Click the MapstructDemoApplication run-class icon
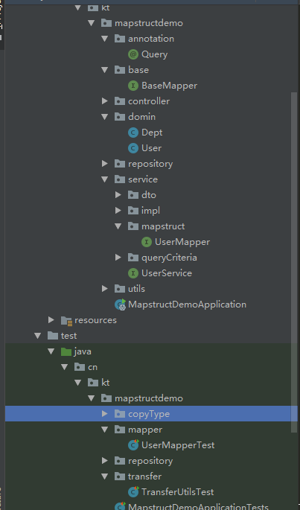This screenshot has height=510, width=300. coord(120,305)
